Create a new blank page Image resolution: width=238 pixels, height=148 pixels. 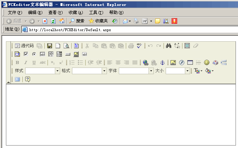[x=58, y=46]
